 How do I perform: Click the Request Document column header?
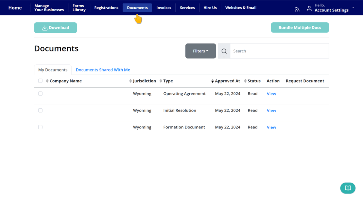305,81
